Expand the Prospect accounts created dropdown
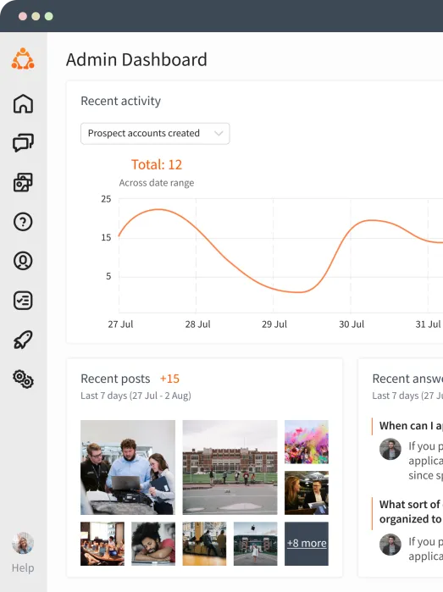 click(x=155, y=133)
